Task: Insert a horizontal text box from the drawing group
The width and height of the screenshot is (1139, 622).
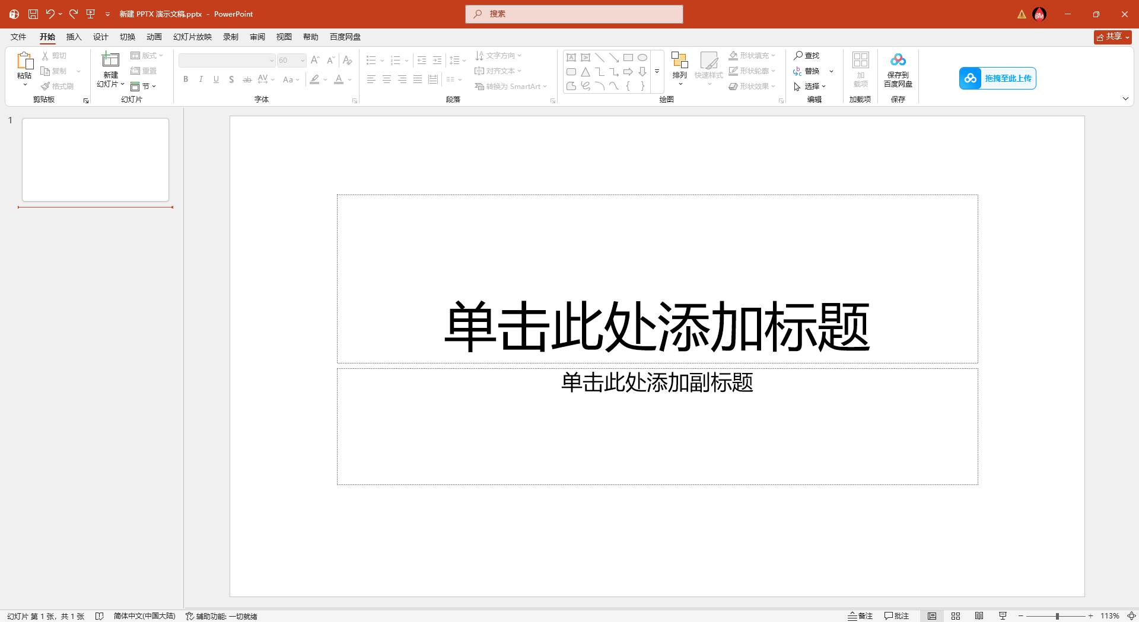Action: 571,58
